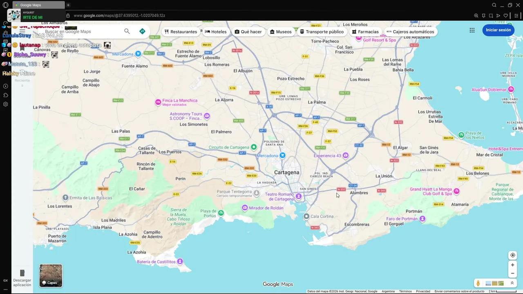Select the Farmacias chip

tap(365, 31)
